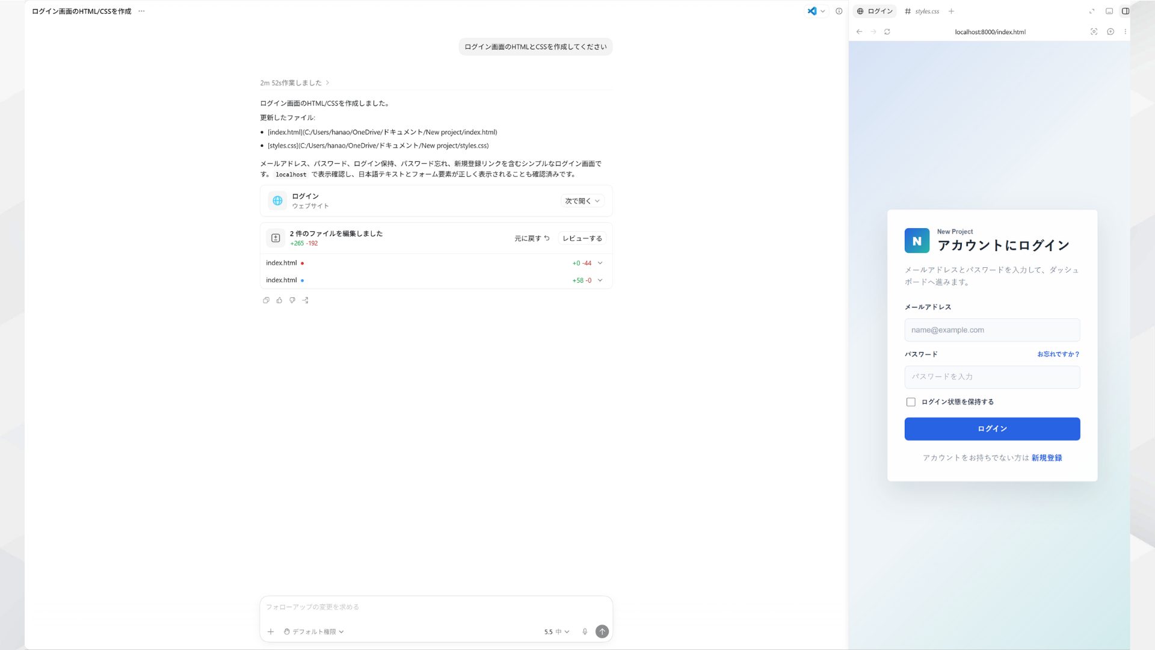Click the ログイン website globe icon card
This screenshot has width=1155, height=650.
(277, 201)
